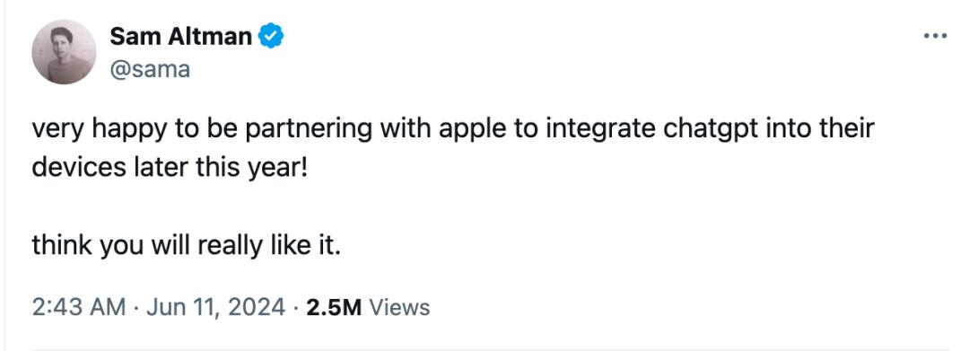Select the Jun 11, 2024 date

(x=215, y=307)
